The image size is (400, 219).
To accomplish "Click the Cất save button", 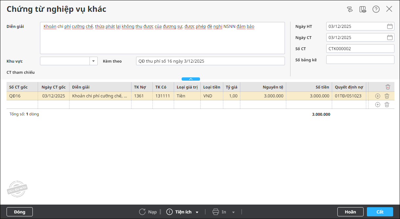I will pyautogui.click(x=380, y=212).
